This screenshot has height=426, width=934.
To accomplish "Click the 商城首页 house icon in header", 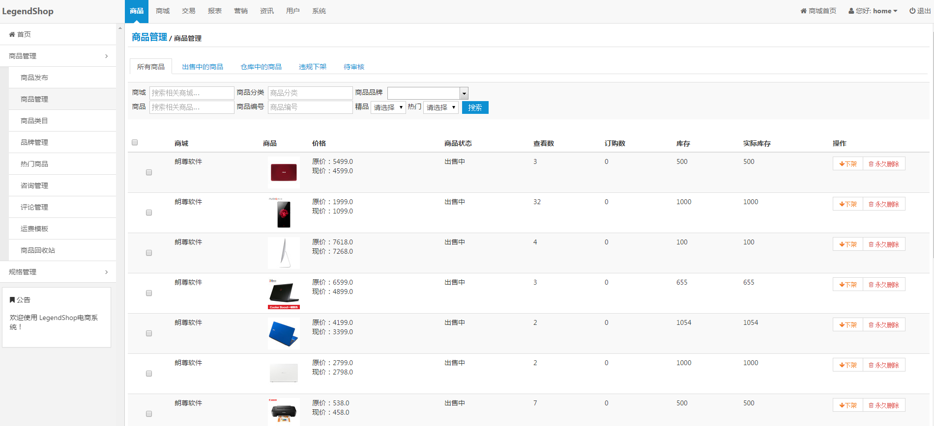I will click(x=803, y=11).
